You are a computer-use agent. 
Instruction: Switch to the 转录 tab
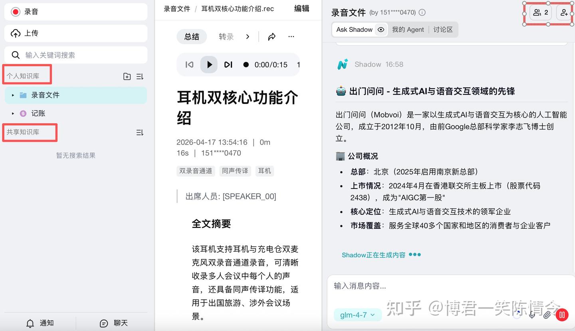pyautogui.click(x=226, y=37)
